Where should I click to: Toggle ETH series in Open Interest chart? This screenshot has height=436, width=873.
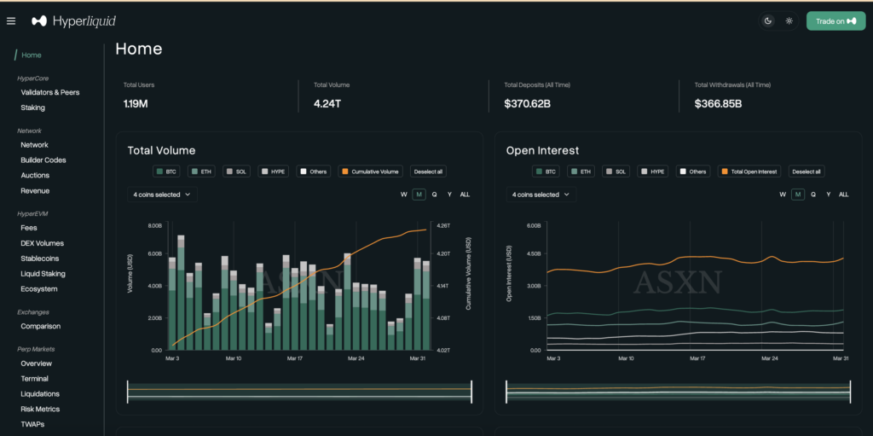[x=581, y=171]
